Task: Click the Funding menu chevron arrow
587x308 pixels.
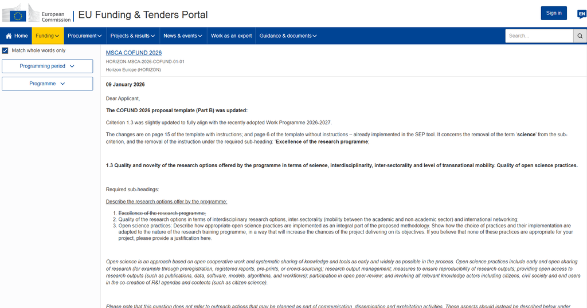Action: (57, 36)
